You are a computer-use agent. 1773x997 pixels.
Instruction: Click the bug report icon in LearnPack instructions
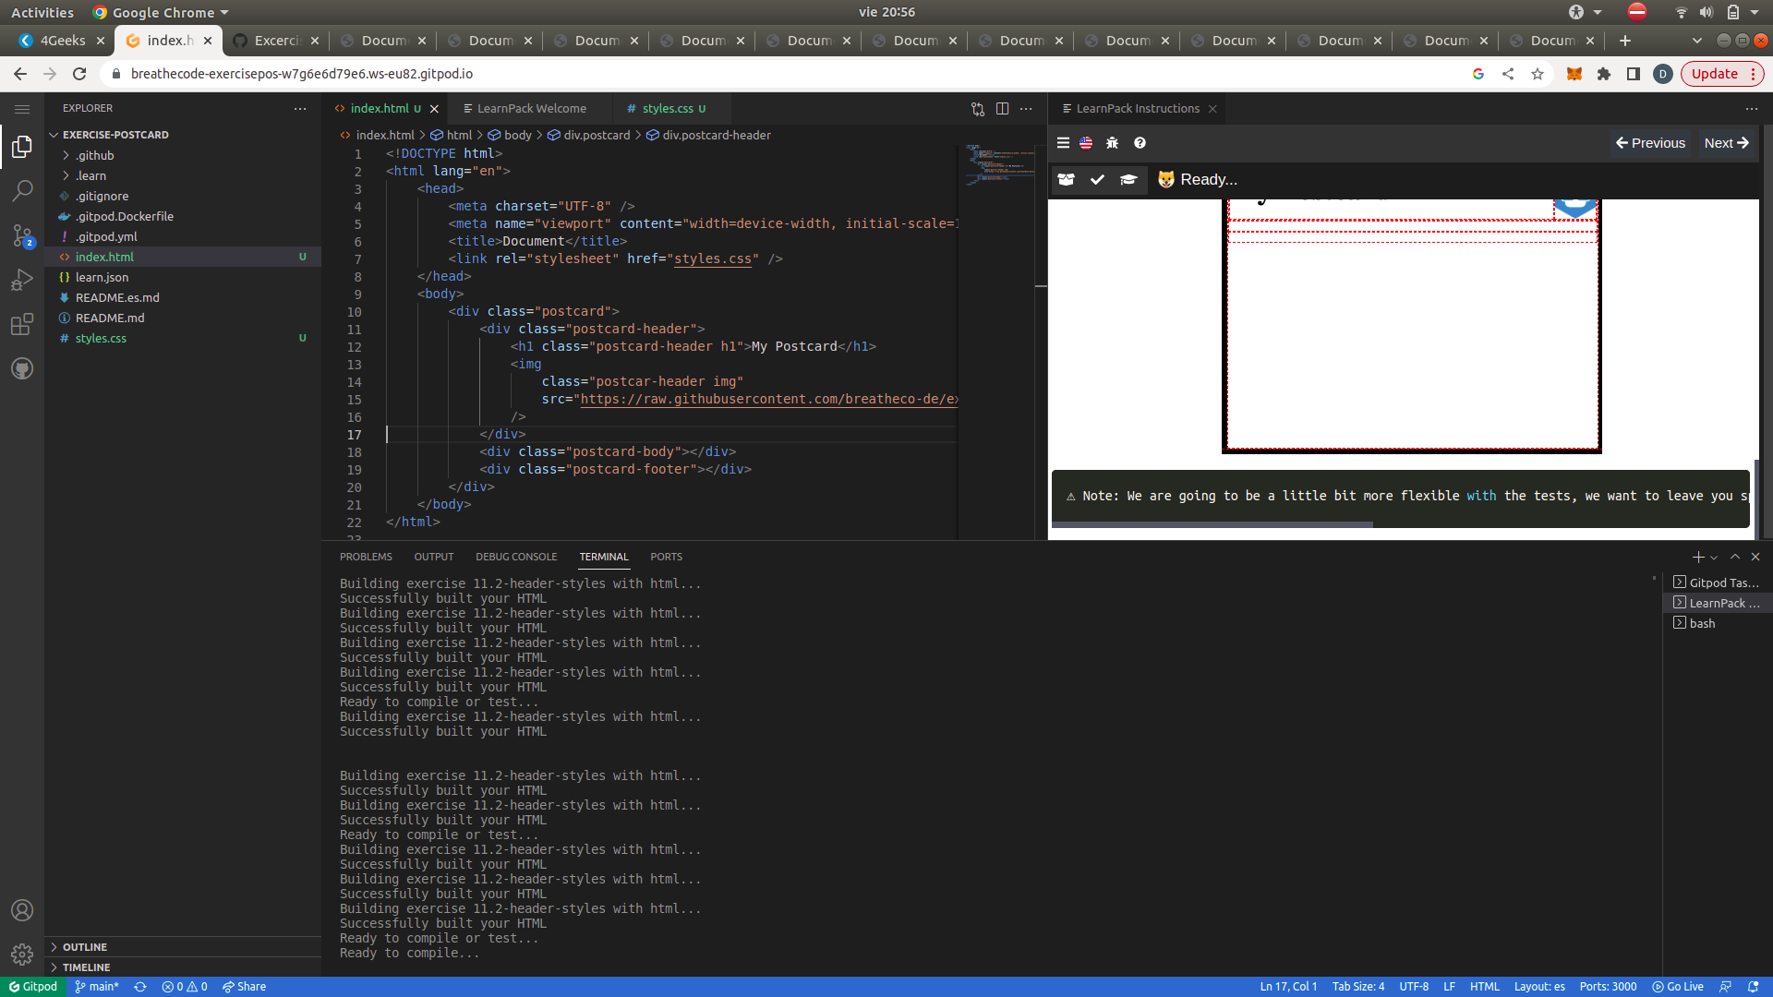click(x=1112, y=142)
